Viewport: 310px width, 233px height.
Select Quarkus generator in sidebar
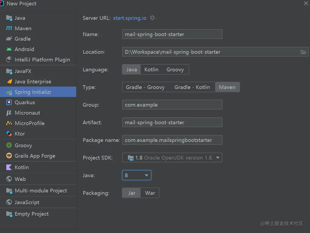(x=38, y=102)
